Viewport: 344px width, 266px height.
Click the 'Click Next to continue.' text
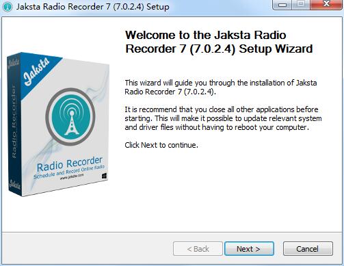pyautogui.click(x=161, y=145)
